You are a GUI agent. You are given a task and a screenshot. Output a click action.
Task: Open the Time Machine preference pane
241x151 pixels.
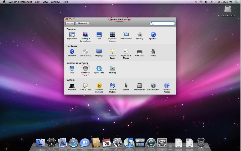coord(153,87)
